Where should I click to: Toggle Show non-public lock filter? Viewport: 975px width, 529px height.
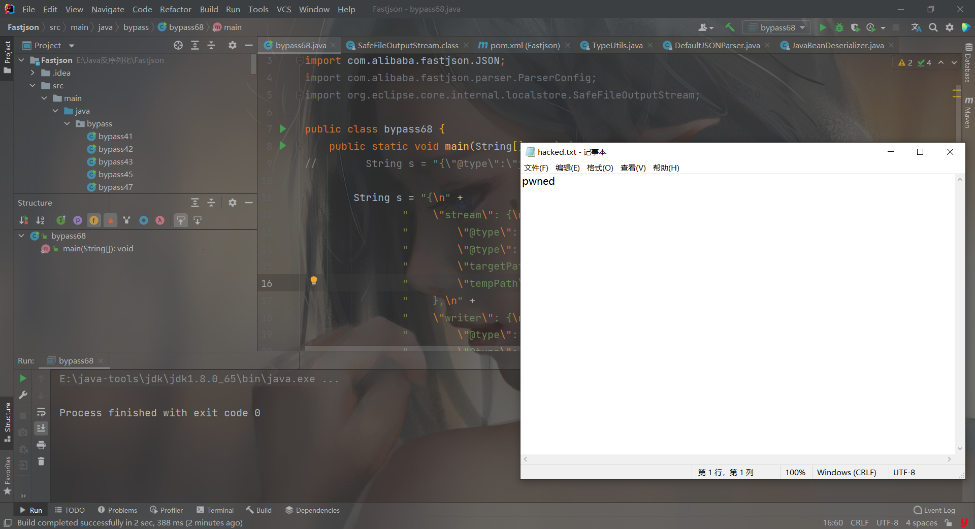[110, 220]
